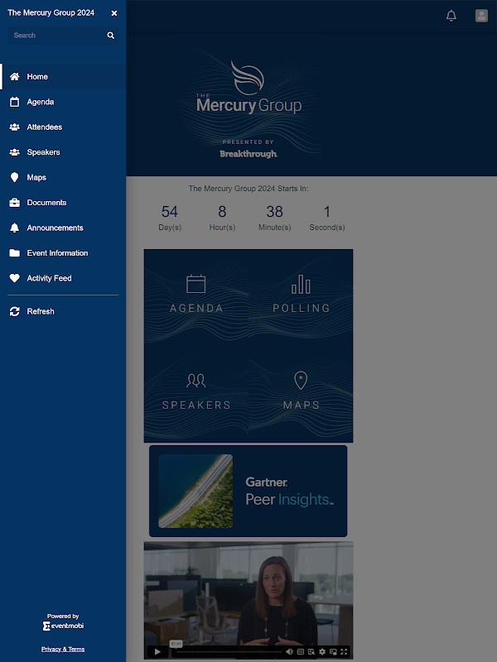
Task: Click 'The Mercury Group 2024' sidebar title
Action: [x=51, y=12]
